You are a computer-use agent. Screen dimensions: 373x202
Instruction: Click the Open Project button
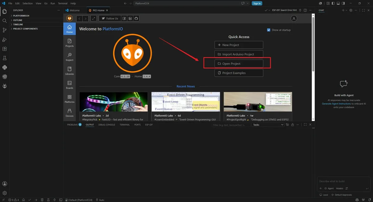(239, 63)
